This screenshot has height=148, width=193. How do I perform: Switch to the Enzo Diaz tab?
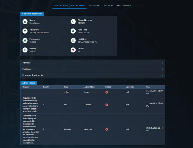(x=94, y=5)
